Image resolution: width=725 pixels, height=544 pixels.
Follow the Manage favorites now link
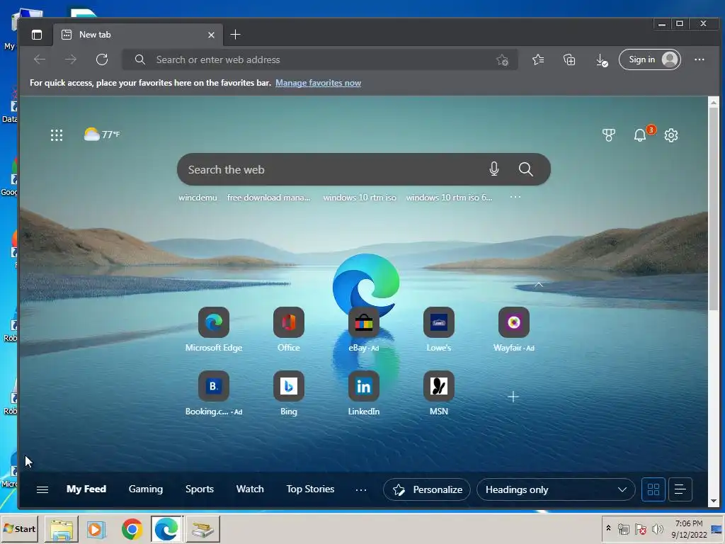tap(318, 84)
